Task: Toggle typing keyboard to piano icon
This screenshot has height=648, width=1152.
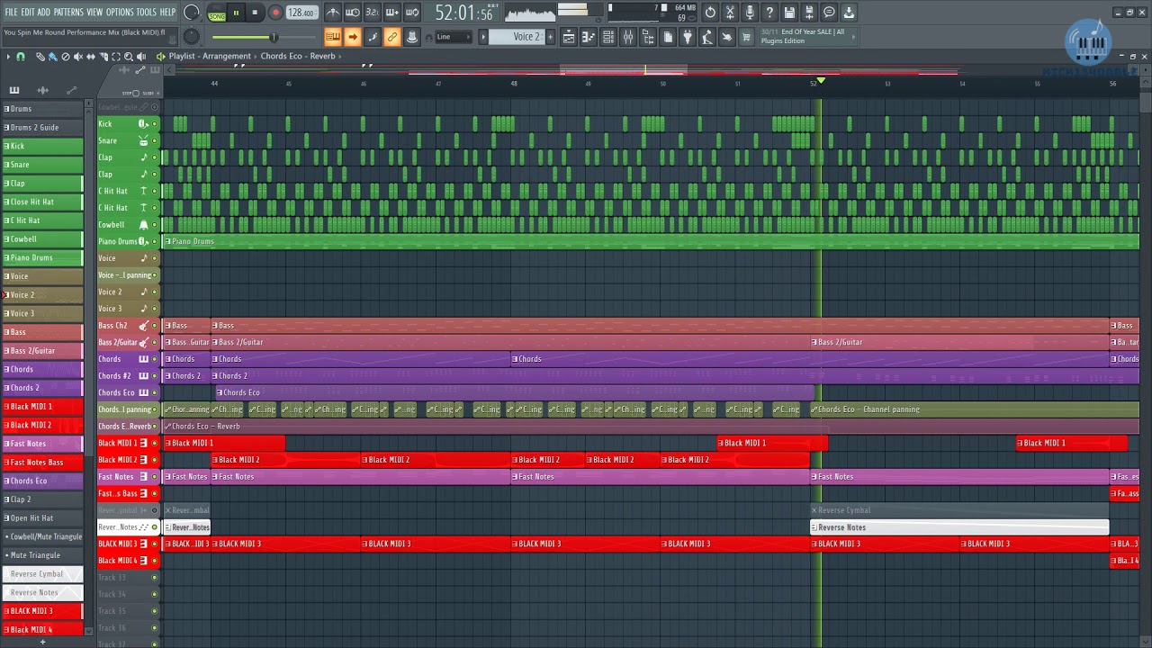Action: point(333,37)
